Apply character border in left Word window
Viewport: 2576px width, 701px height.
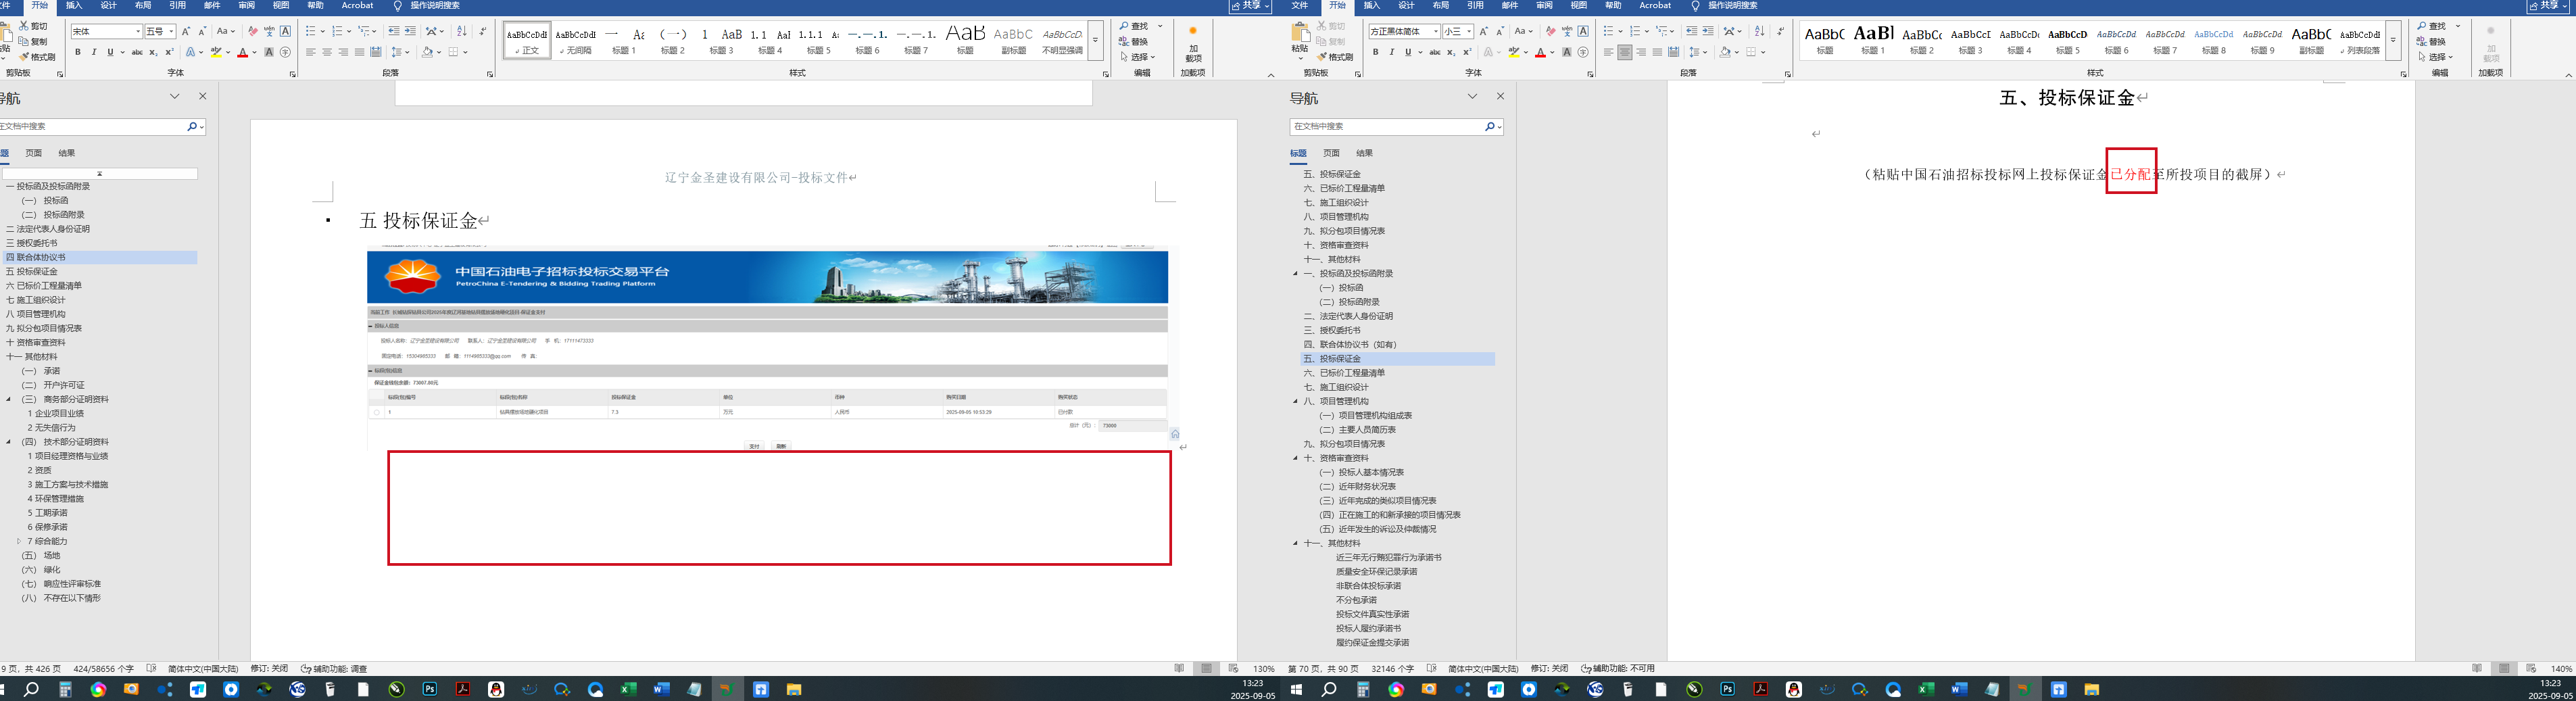[x=286, y=32]
